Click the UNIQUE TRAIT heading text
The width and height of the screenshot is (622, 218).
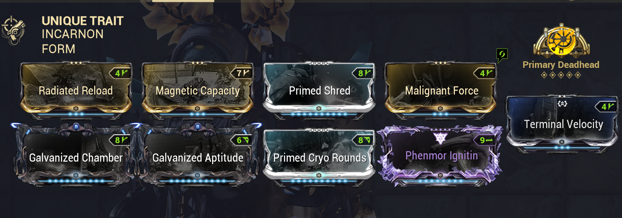click(83, 21)
